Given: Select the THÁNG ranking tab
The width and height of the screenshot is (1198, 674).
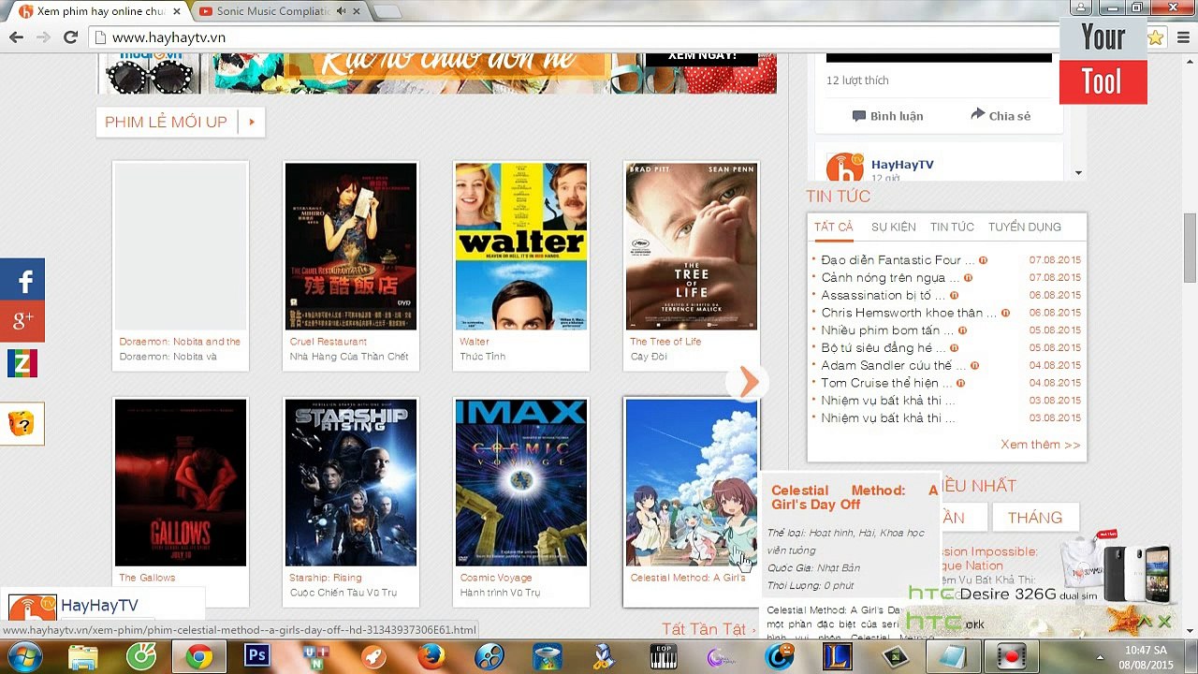Looking at the screenshot, I should tap(1034, 518).
